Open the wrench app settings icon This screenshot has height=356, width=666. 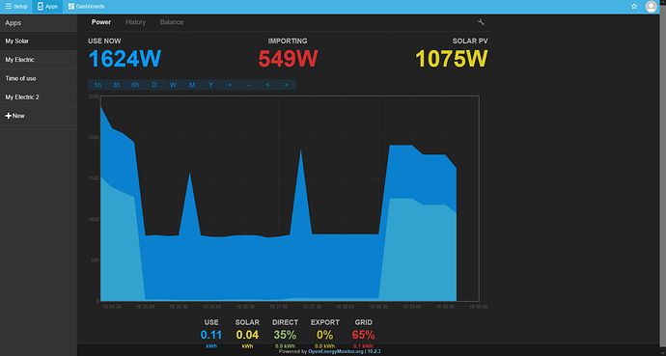(x=481, y=22)
